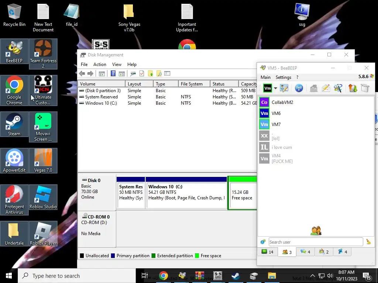Click the Back arrow in Disk Management toolbar
This screenshot has width=378, height=283.
click(x=82, y=74)
